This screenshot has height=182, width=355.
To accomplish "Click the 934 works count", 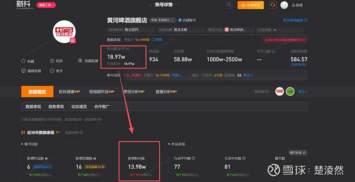I will (154, 60).
